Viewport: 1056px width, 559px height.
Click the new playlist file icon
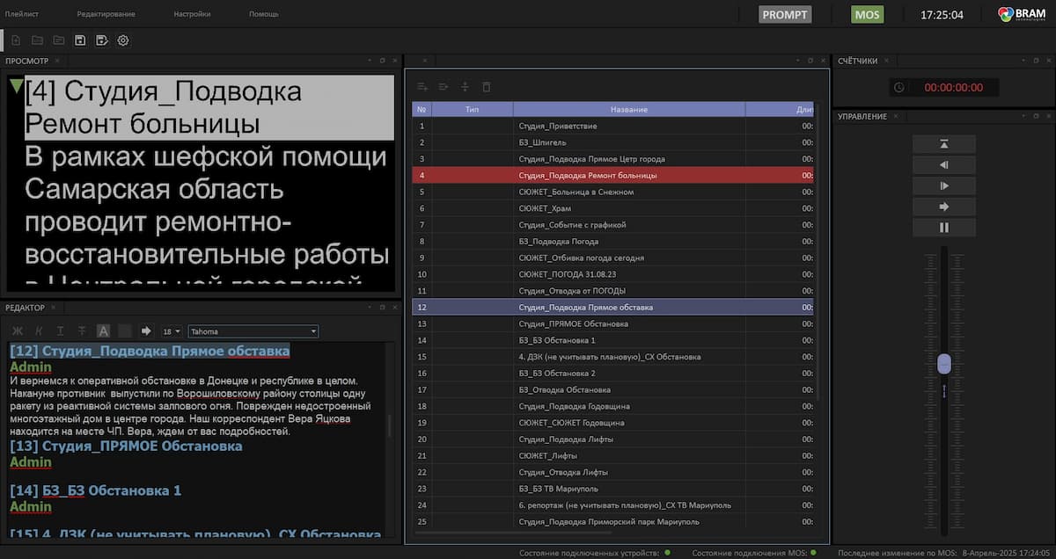point(16,40)
